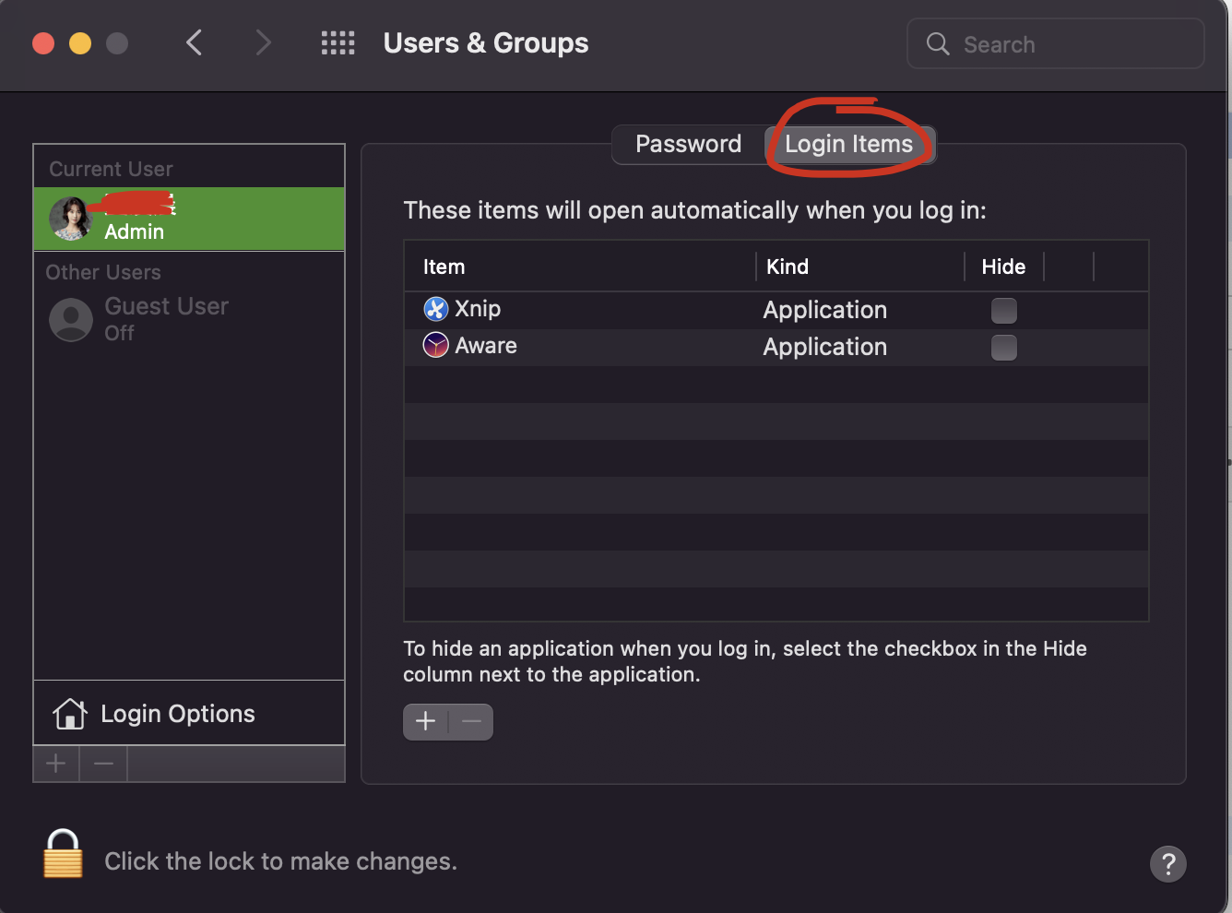Viewport: 1232px width, 913px height.
Task: Click the Xnip app icon
Action: point(435,309)
